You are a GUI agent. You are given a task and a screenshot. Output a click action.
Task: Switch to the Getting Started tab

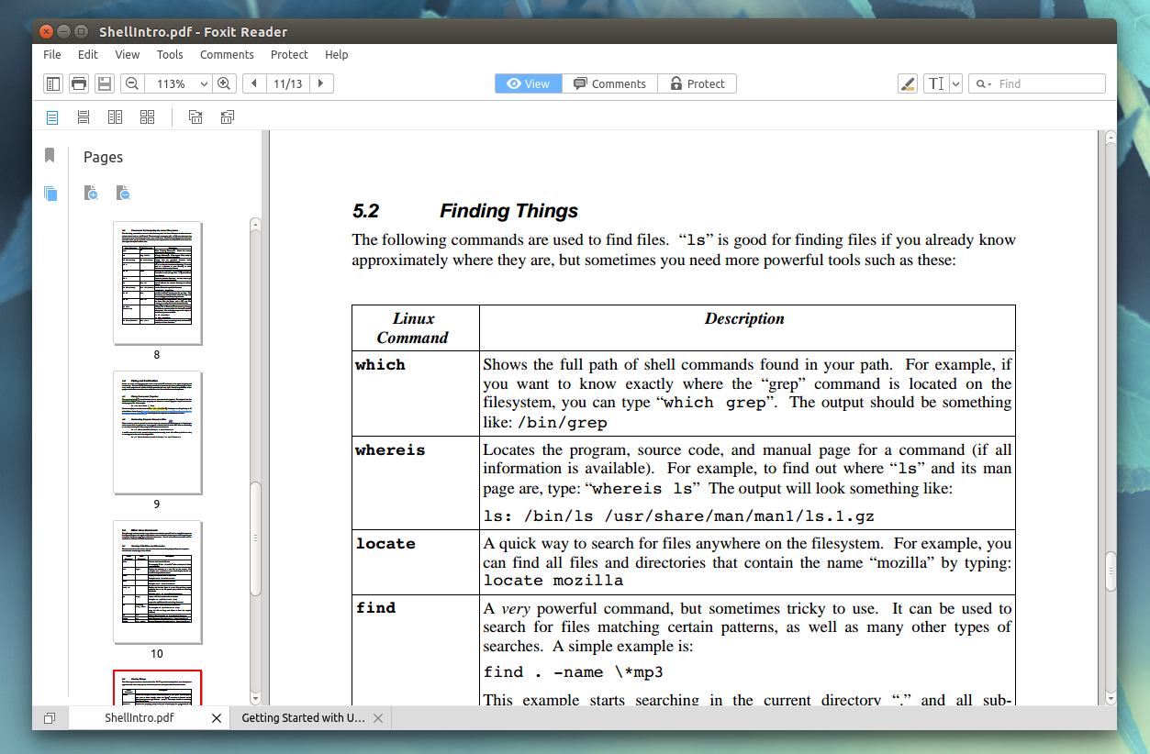(x=303, y=717)
